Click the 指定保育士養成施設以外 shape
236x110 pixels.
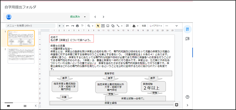pyautogui.click(x=111, y=87)
